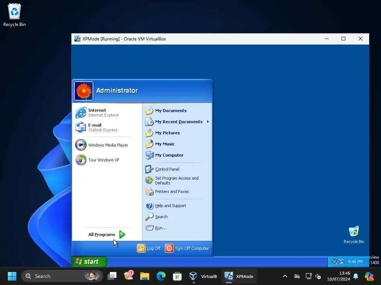Switch to the XPMode taskbar button
Viewport: 381px width, 285px height.
[x=238, y=276]
